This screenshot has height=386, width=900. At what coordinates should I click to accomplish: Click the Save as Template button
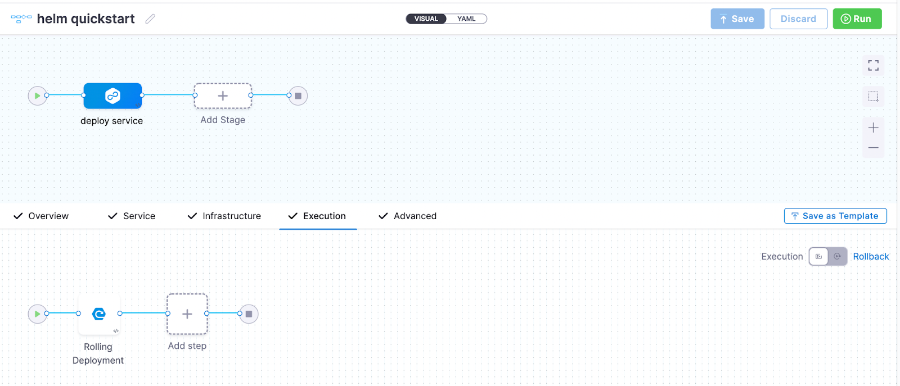(x=835, y=216)
